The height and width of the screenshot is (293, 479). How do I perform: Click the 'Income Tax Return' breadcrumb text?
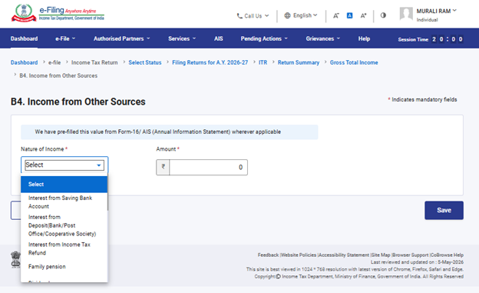[x=94, y=62]
